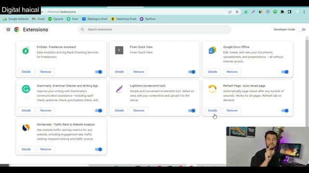Click the FivData extension icon
This screenshot has height=173, width=309.
[x=26, y=50]
